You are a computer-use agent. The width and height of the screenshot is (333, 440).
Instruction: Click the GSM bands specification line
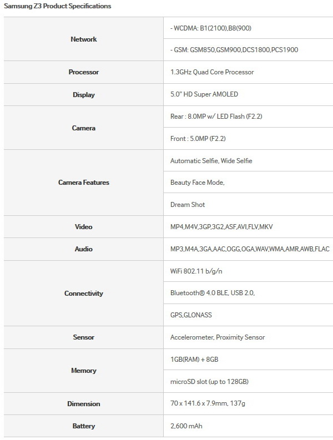click(x=234, y=50)
